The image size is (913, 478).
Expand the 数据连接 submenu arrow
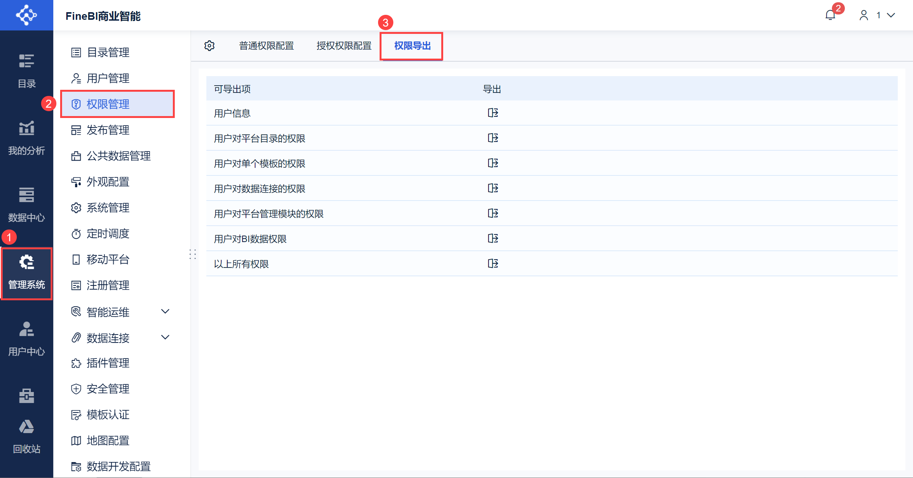tap(165, 338)
